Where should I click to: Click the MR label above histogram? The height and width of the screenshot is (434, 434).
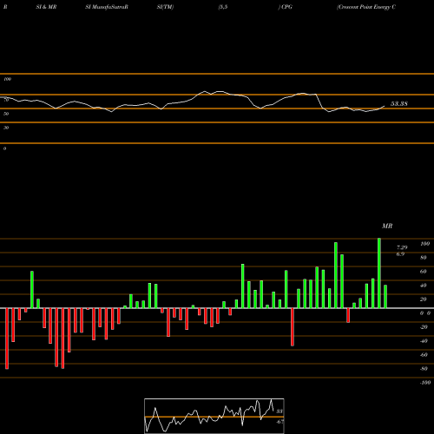coord(387,226)
